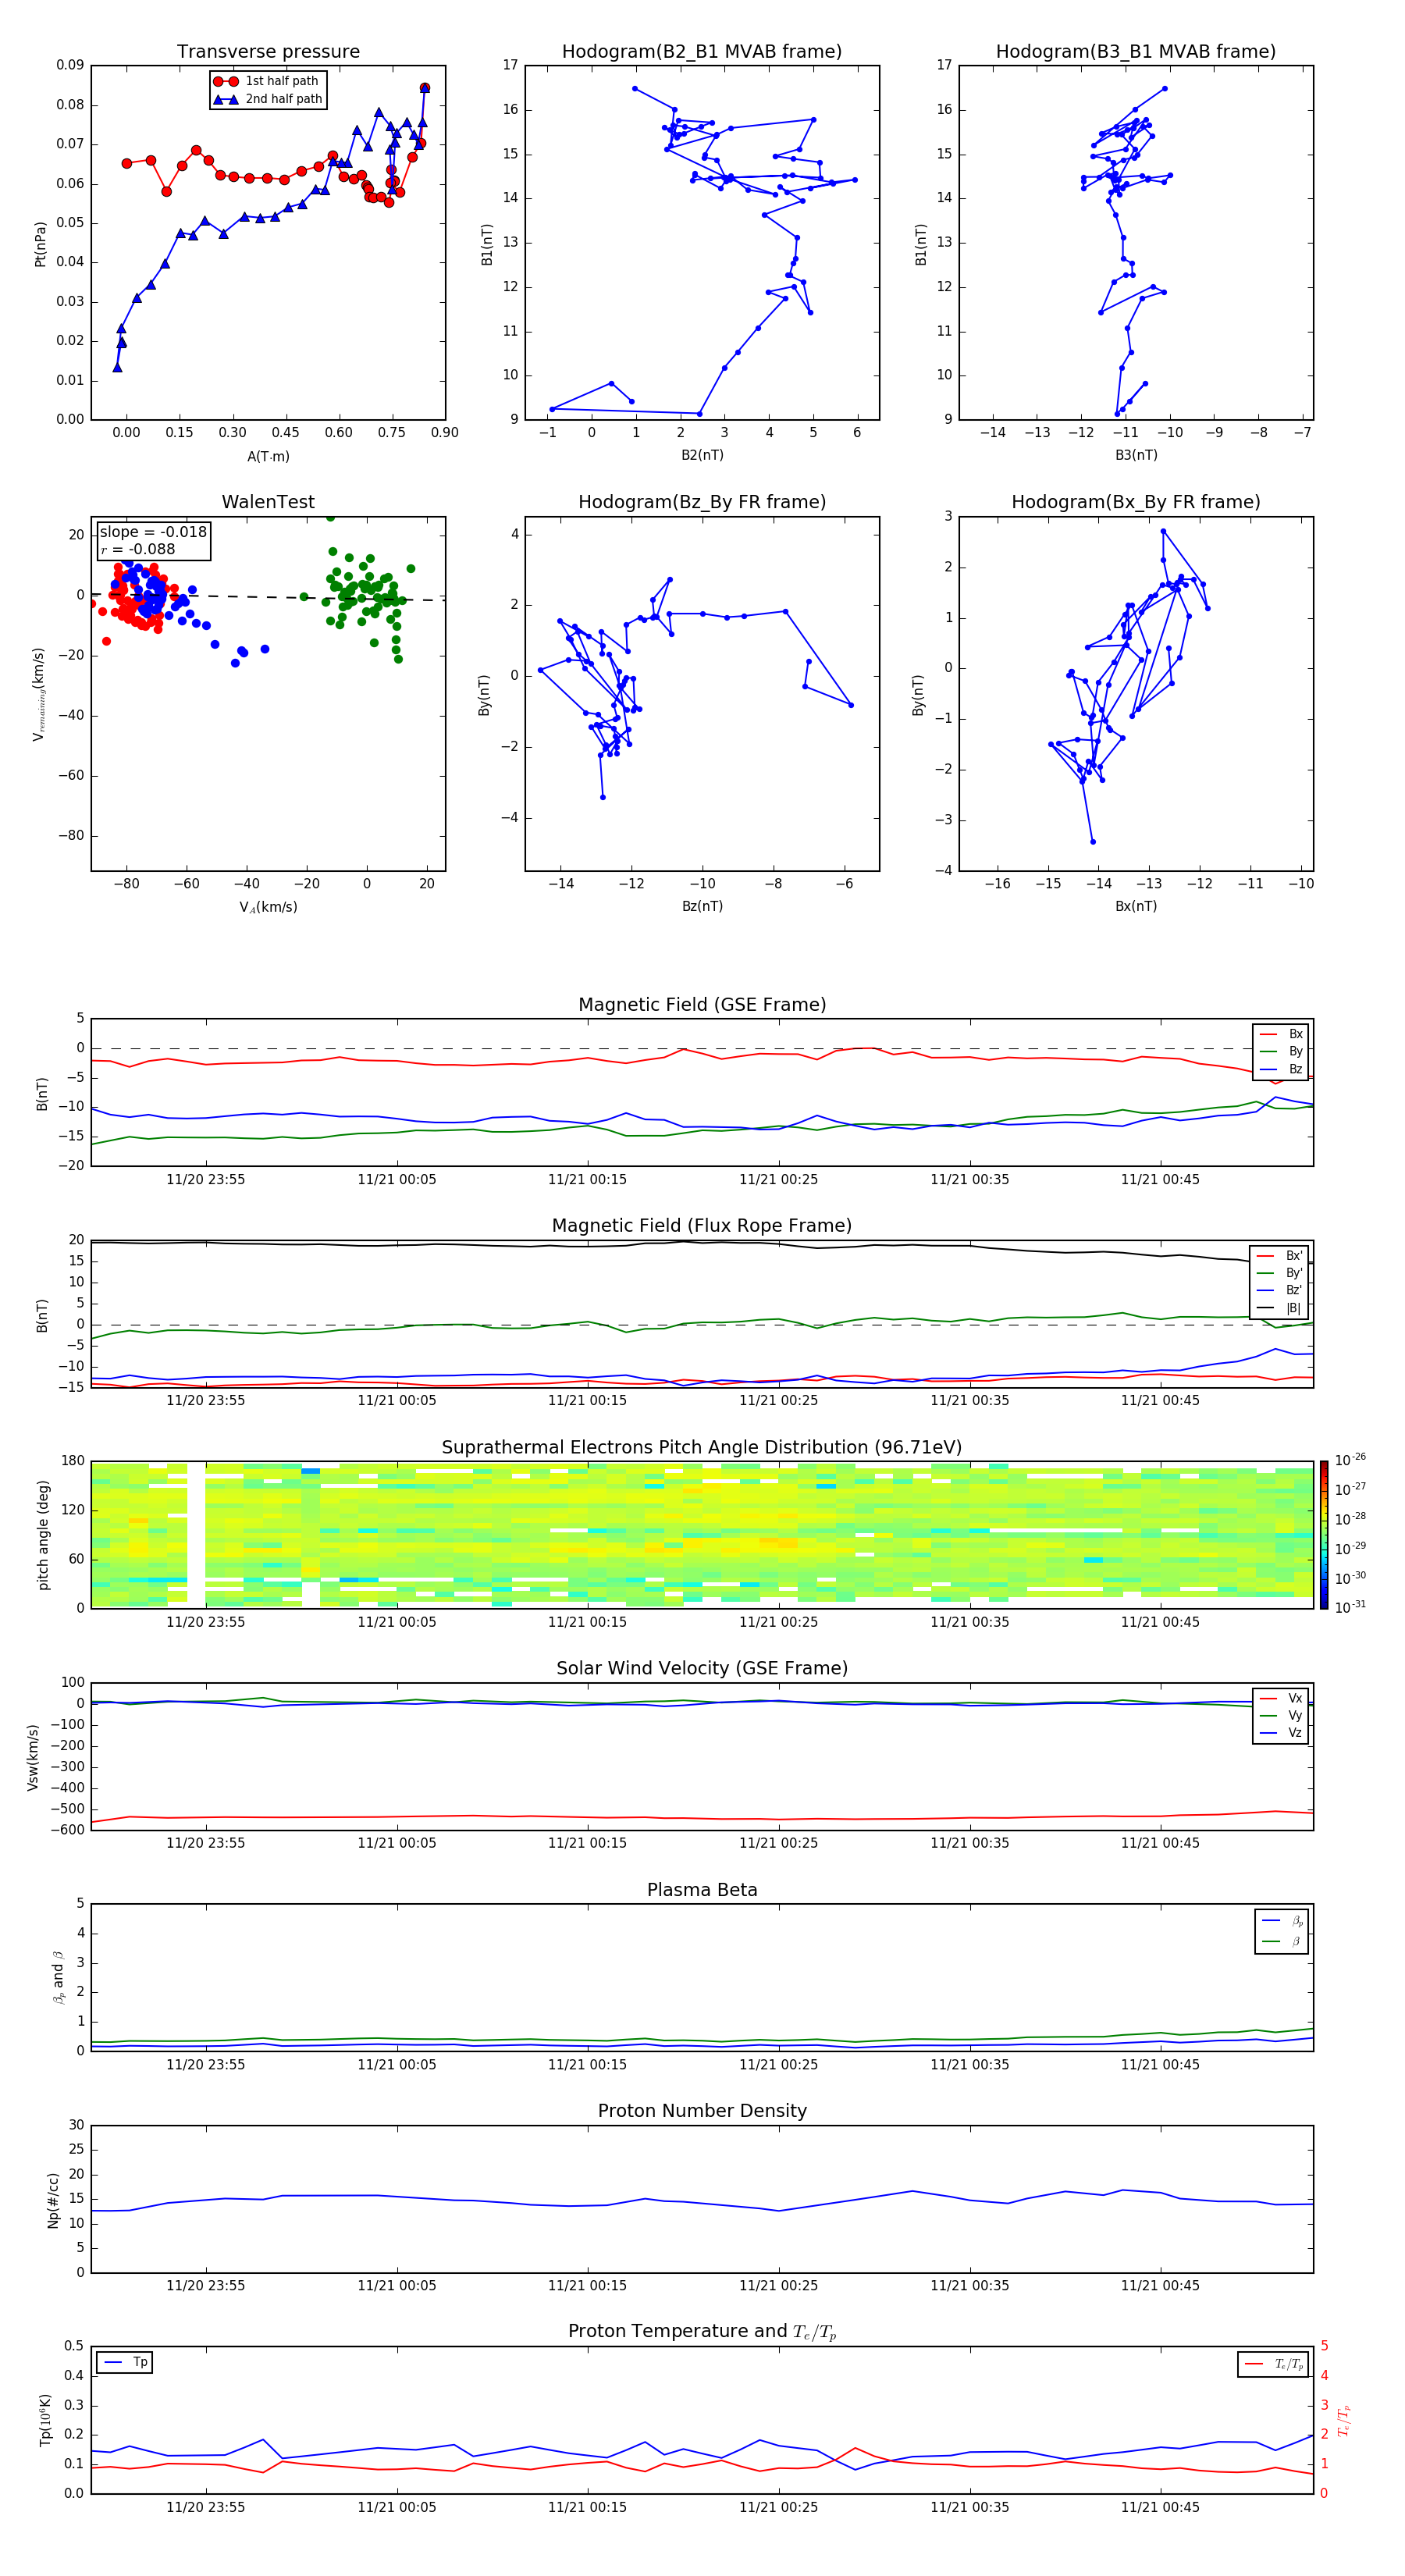Viewport: 1405px width, 2576px height.
Task: Select By in the GSE magnetic field legend
Action: point(1282,1052)
